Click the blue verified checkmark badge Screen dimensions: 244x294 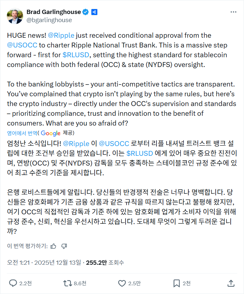pyautogui.click(x=86, y=12)
